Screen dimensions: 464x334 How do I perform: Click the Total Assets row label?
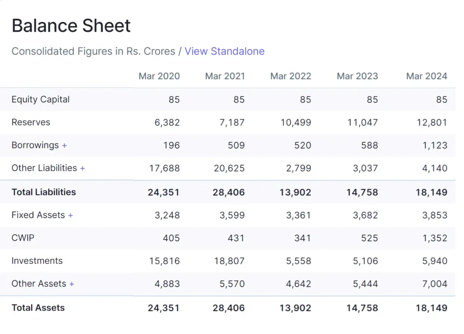coord(38,308)
